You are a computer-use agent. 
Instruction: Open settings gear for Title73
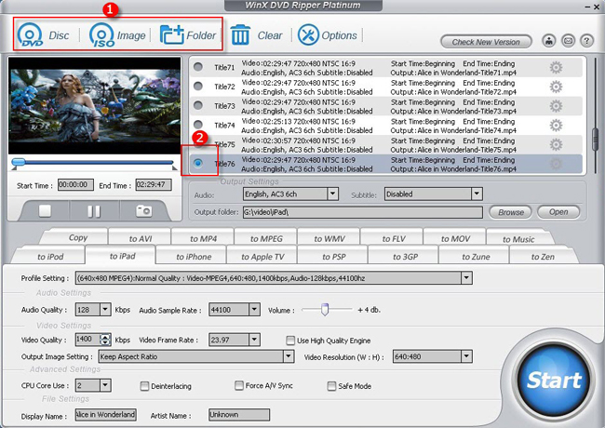tap(556, 106)
